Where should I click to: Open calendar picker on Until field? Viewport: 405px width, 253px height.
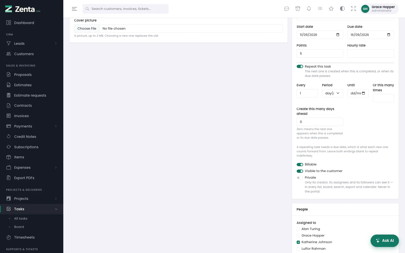pyautogui.click(x=363, y=93)
